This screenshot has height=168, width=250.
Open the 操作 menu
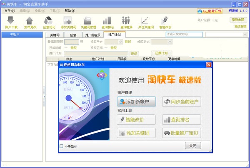[x=40, y=11]
